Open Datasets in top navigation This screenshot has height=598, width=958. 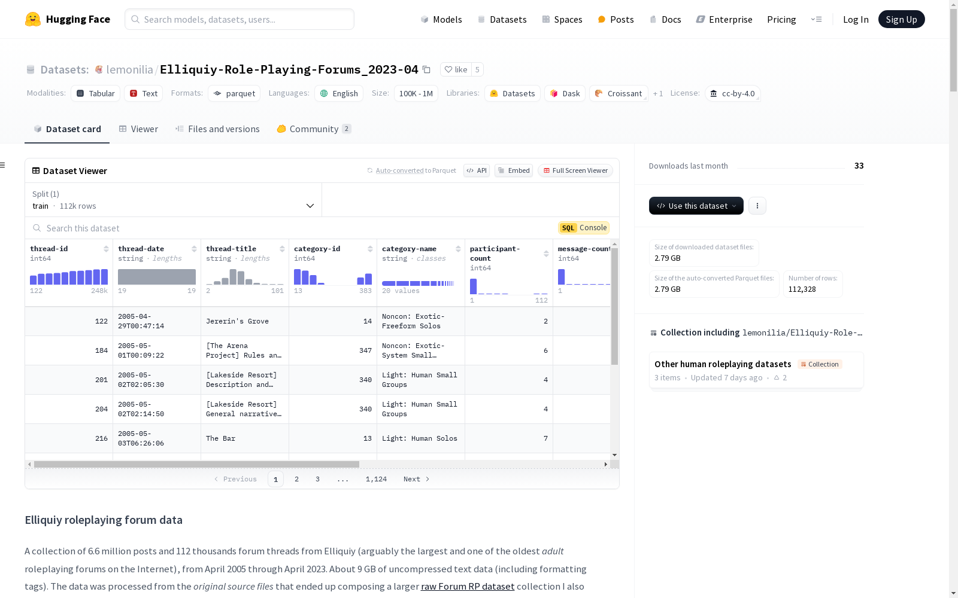coord(502,19)
